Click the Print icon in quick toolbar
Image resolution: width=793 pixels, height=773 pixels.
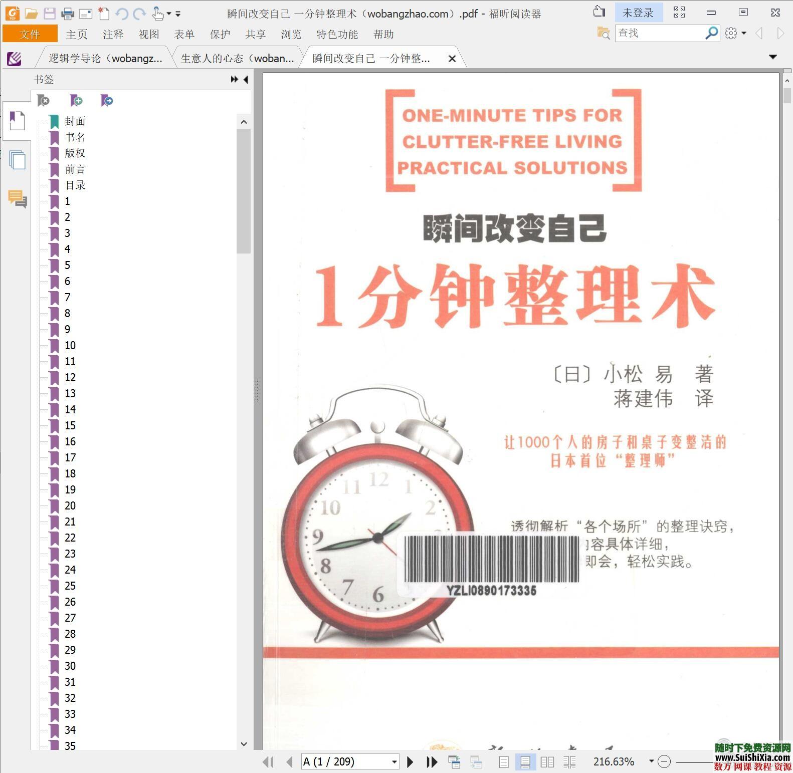[x=67, y=14]
